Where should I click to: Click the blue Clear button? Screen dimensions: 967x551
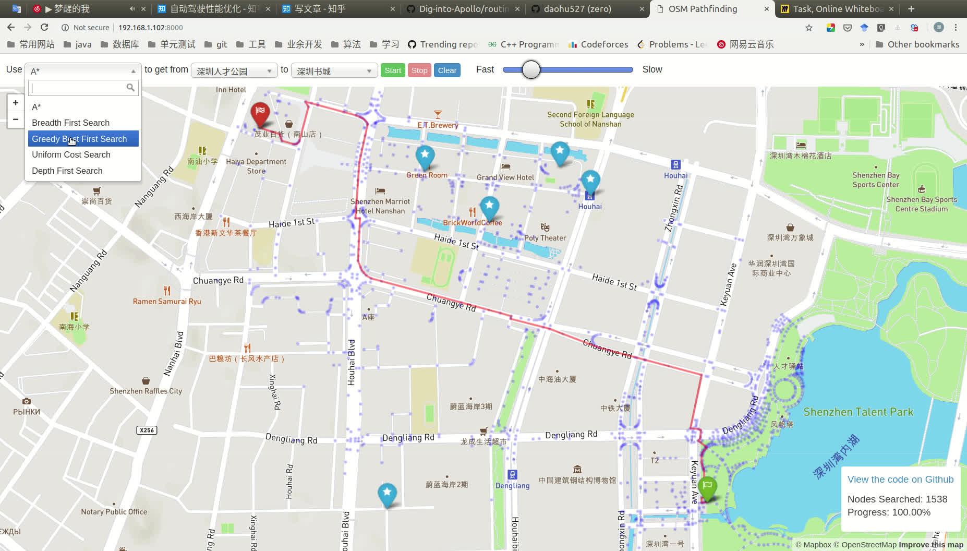click(x=447, y=70)
